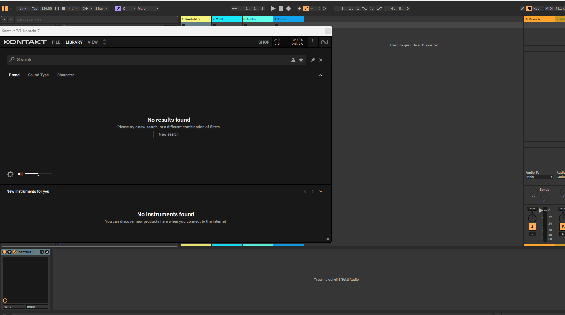Screen dimensions: 565x315
Task: Select the 2 MIDI track header
Action: tap(227, 19)
